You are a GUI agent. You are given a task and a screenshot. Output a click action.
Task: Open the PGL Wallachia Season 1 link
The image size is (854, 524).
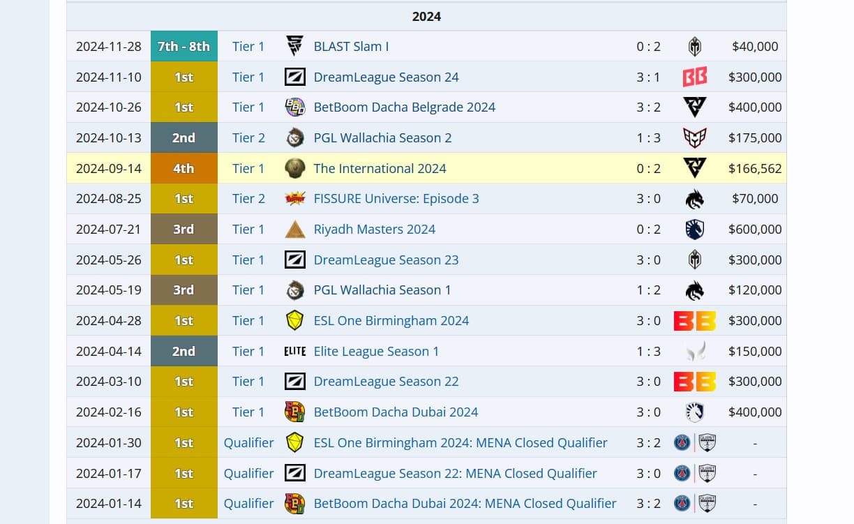click(382, 290)
